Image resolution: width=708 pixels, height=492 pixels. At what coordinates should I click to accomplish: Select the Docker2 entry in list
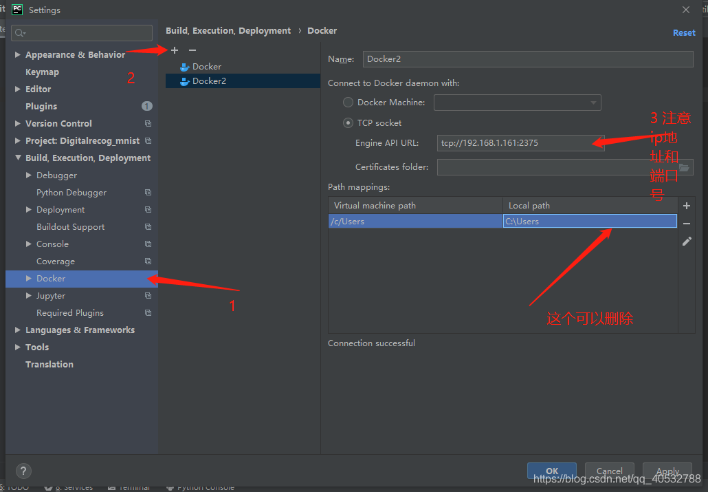coord(243,81)
